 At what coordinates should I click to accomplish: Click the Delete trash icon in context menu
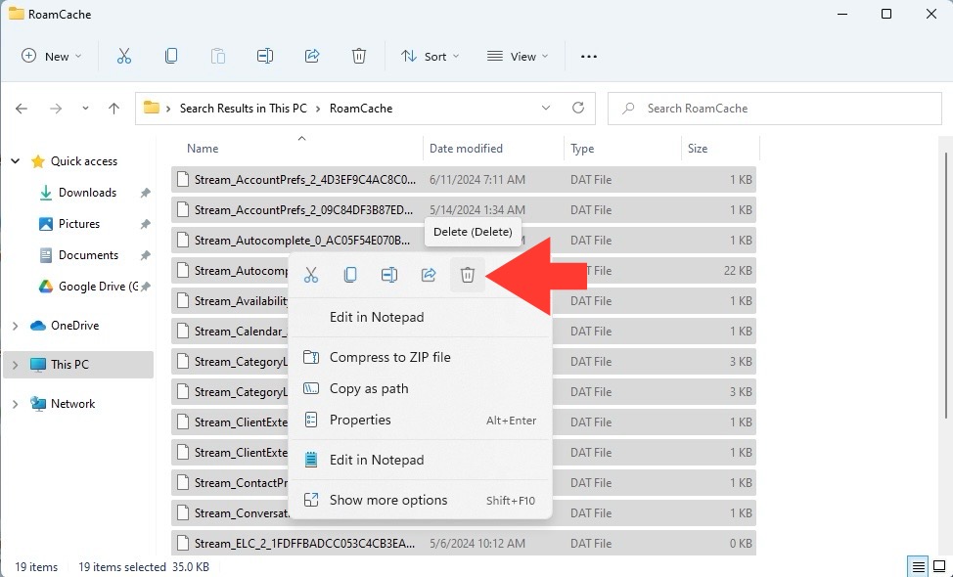point(468,275)
